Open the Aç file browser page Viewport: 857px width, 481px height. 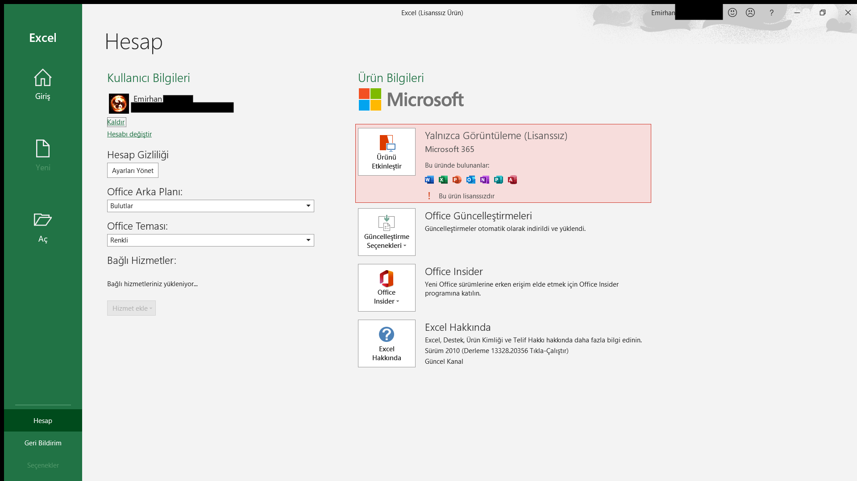43,227
